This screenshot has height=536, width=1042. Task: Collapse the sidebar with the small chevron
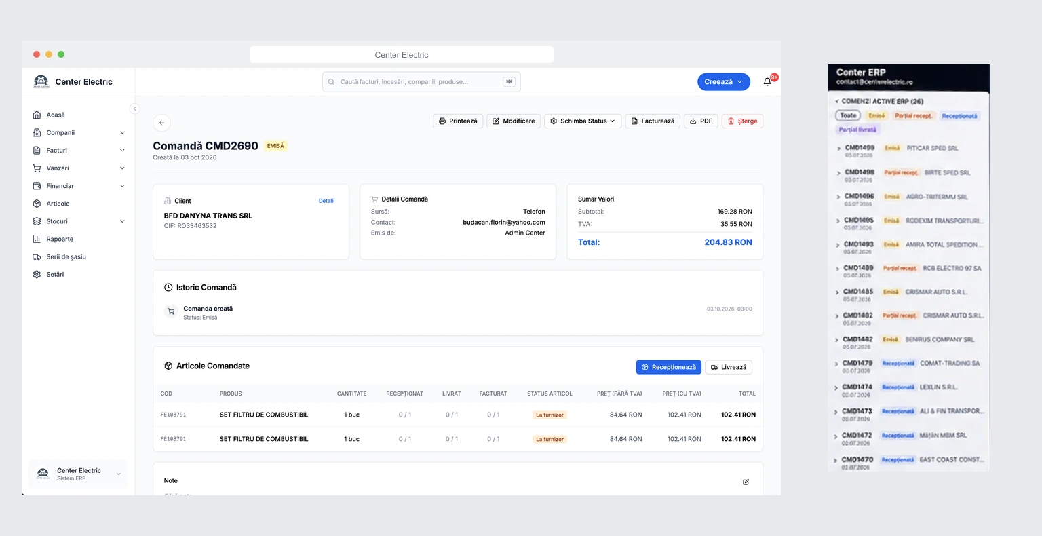134,109
